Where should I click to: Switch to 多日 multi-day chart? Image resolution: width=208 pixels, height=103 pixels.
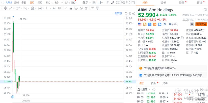click(24, 3)
